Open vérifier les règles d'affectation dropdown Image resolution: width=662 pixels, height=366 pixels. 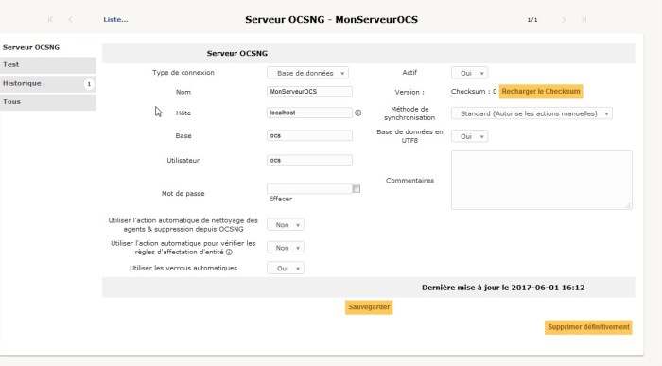pyautogui.click(x=286, y=248)
